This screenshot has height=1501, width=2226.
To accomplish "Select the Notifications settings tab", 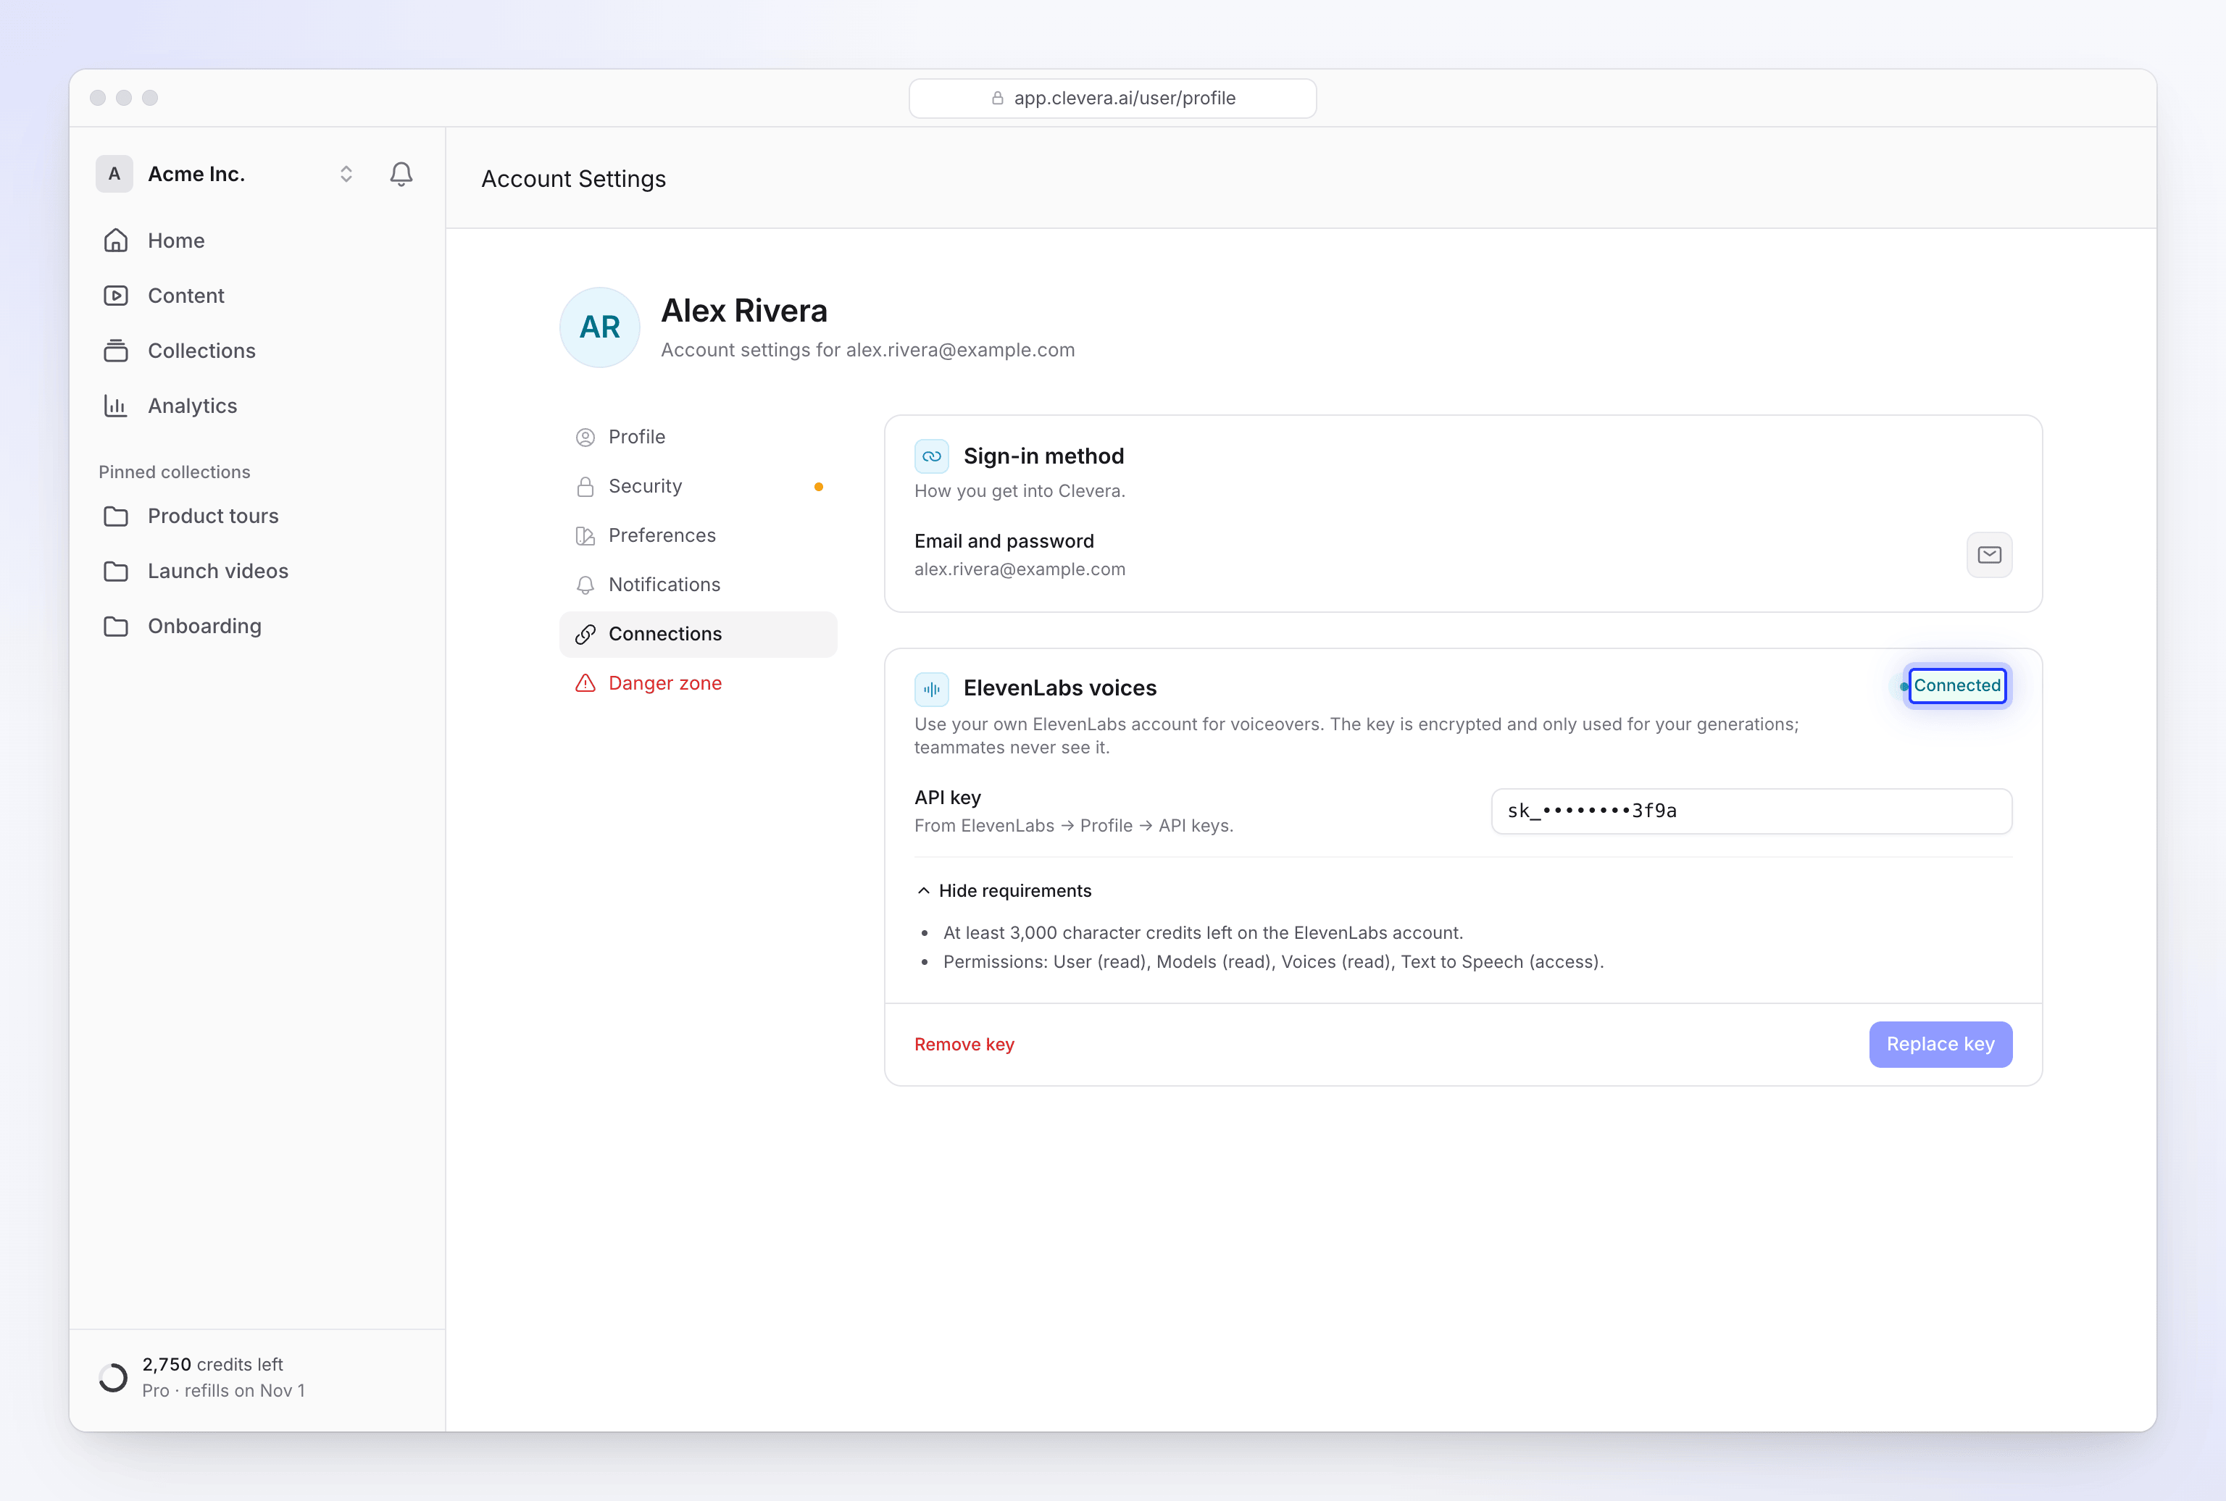I will point(698,585).
